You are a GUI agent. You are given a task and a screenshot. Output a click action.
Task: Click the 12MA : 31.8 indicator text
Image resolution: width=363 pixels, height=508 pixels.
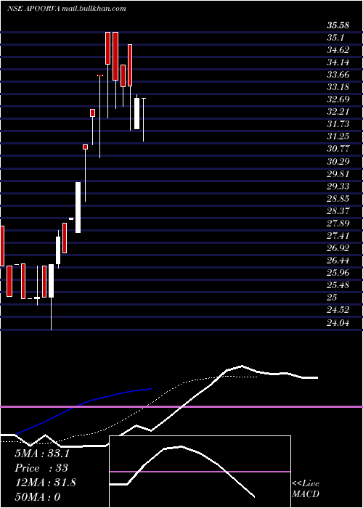(x=45, y=483)
